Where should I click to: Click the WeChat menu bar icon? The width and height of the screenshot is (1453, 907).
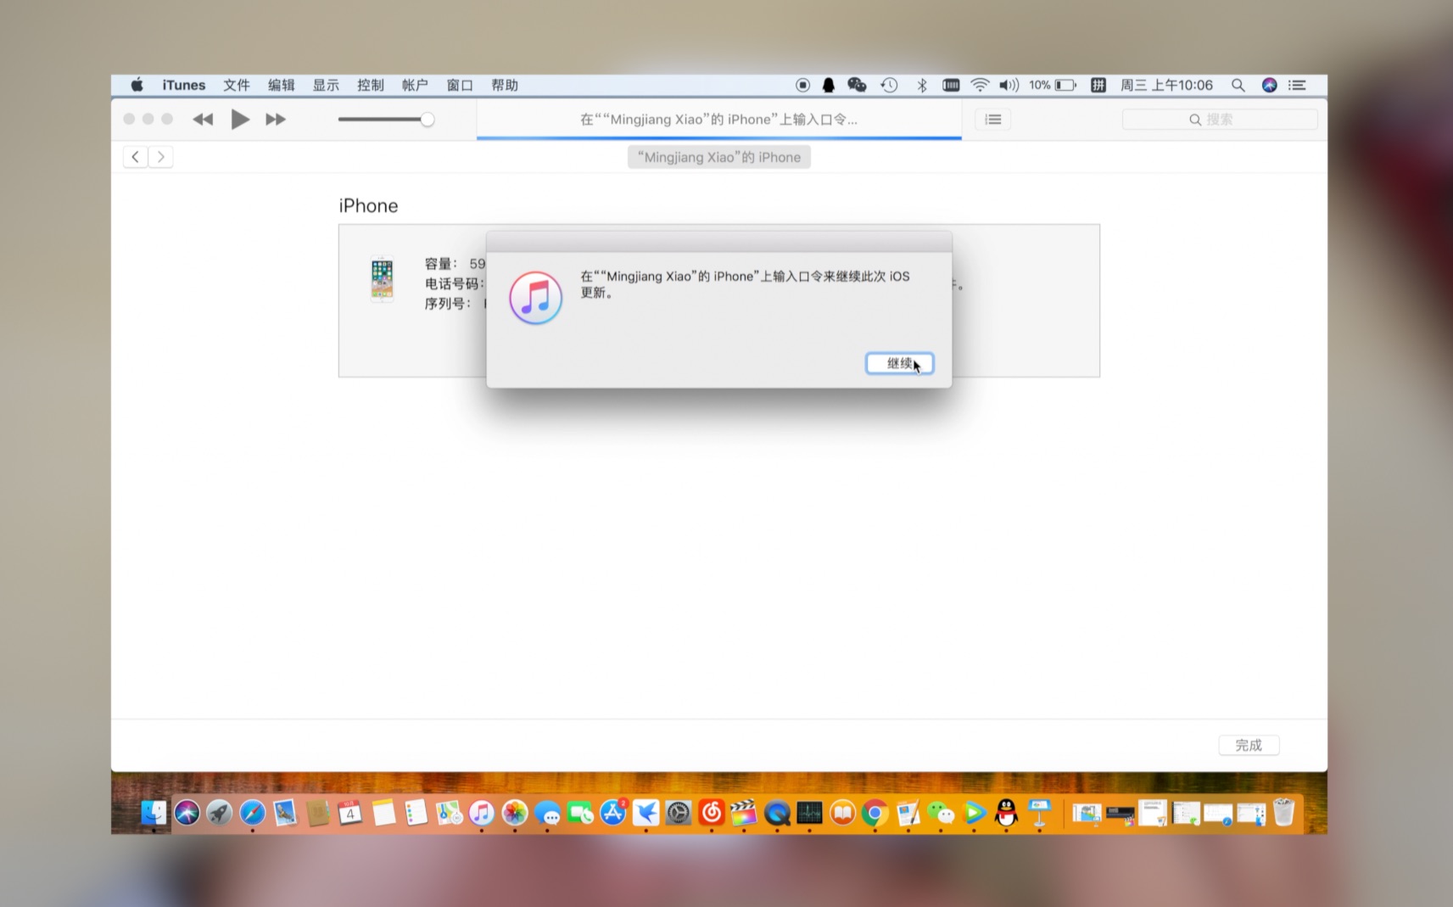[x=857, y=85]
